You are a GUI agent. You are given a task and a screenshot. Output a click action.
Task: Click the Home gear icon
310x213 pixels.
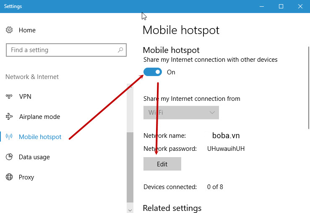(9, 30)
